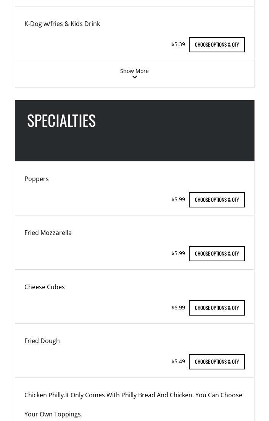Click the $5.39 K-Dog price
Viewport: 269px width, 421px height.
tap(178, 44)
